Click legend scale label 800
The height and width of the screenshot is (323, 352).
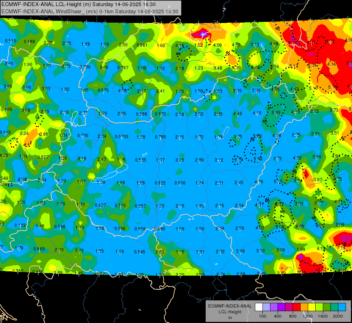click(x=293, y=316)
